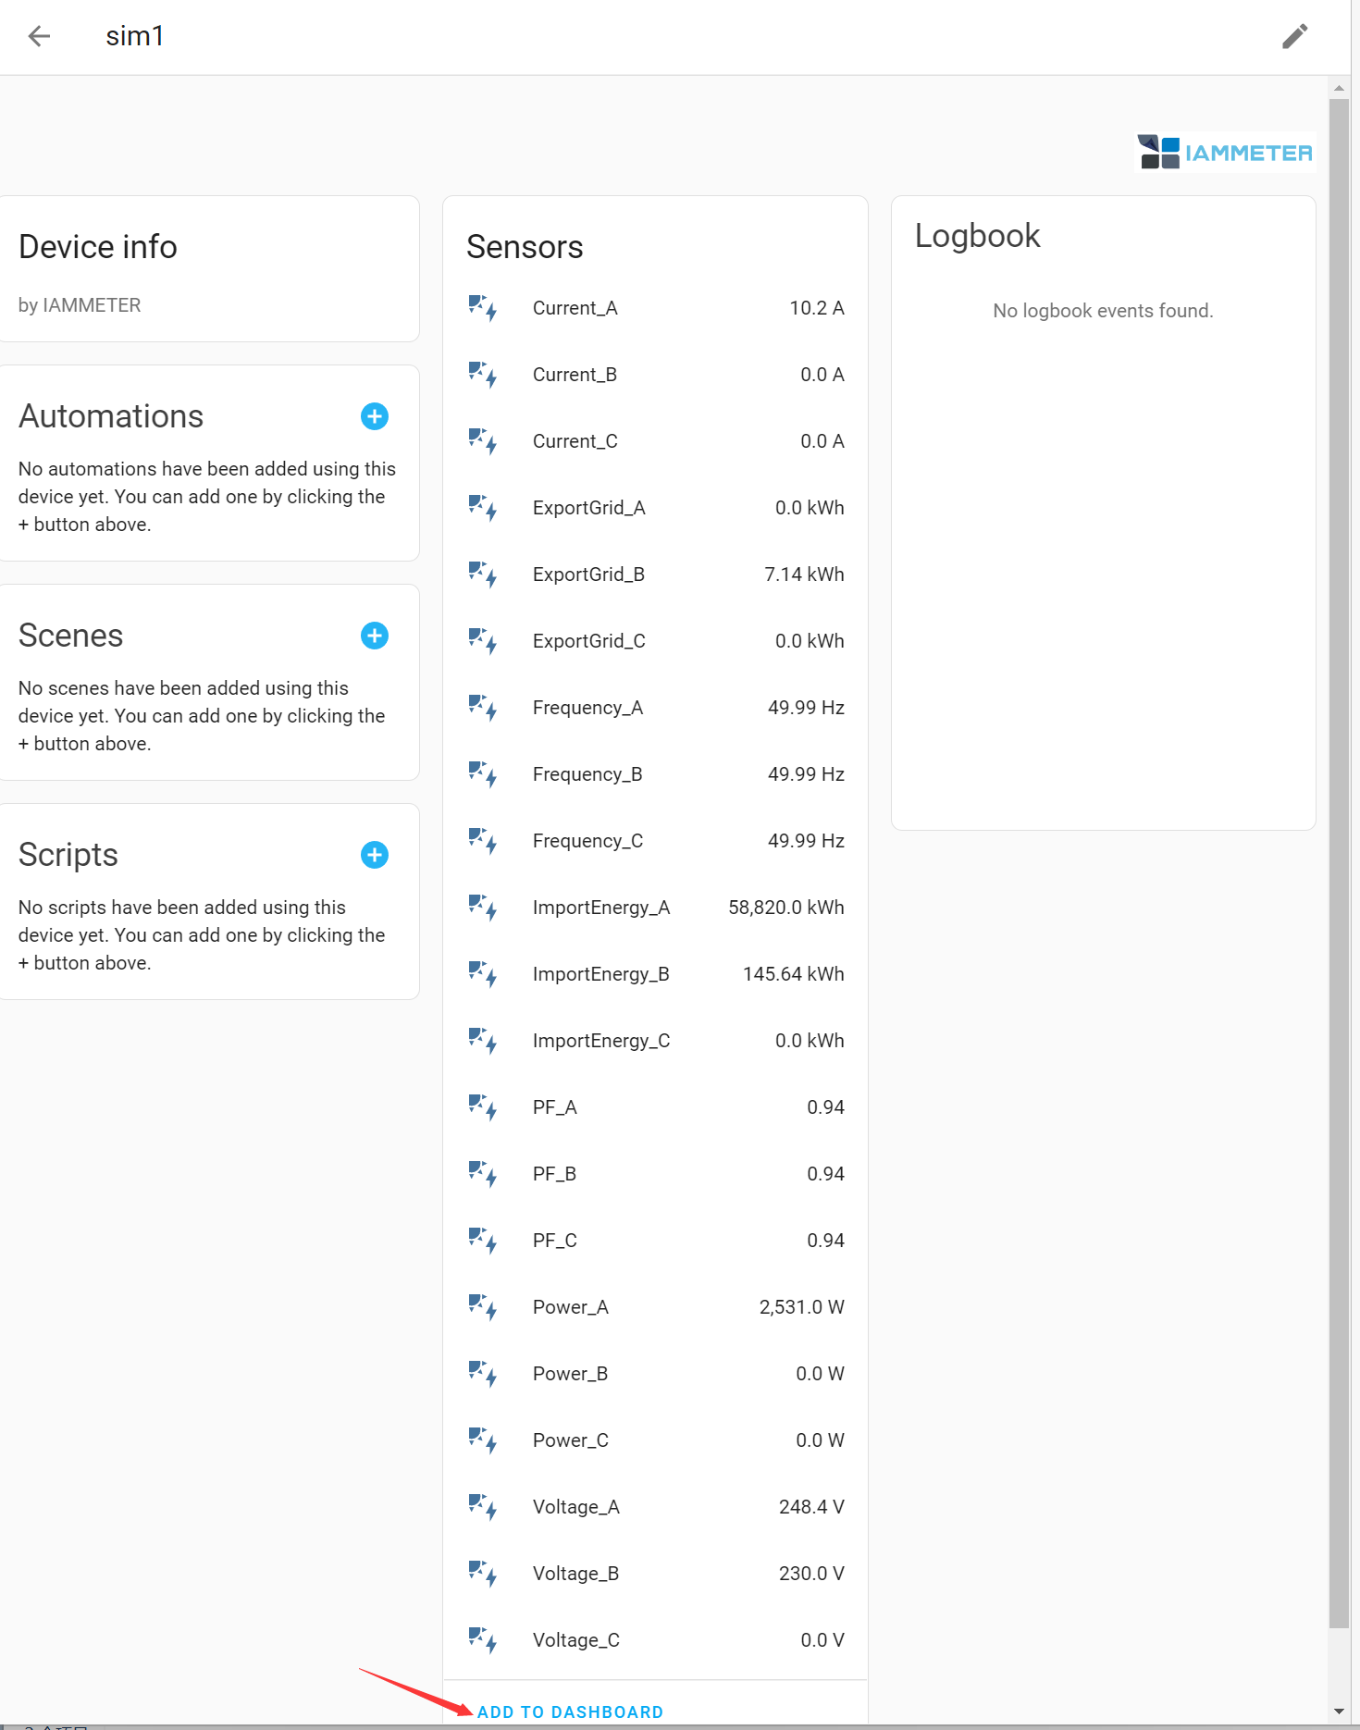Image resolution: width=1360 pixels, height=1730 pixels.
Task: Click the Power_A sensor icon
Action: coord(482,1307)
